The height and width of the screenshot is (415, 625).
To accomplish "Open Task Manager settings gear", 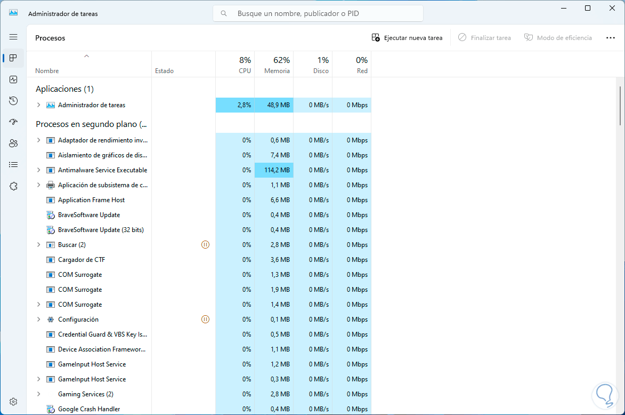I will [13, 402].
